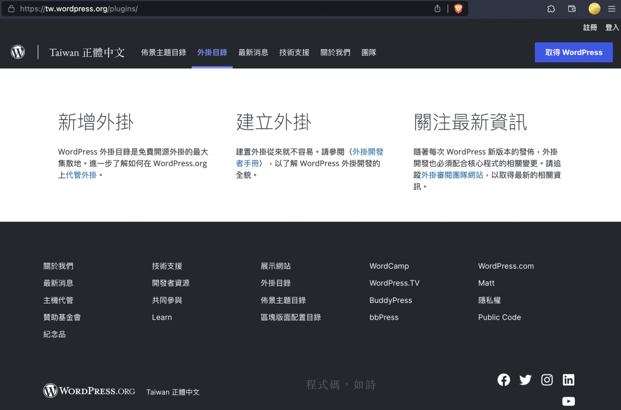Screen dimensions: 621x410
Task: Open 最新消息 in top navigation
Action: coord(253,52)
